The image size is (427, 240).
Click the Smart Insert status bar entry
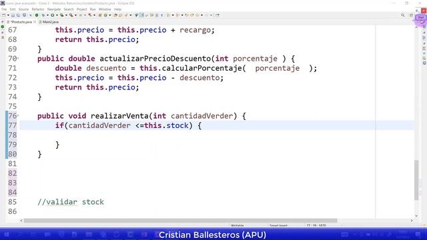(x=278, y=225)
